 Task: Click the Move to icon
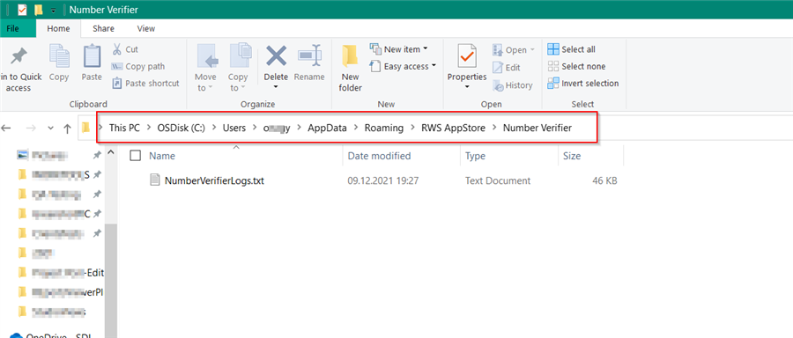(x=205, y=55)
